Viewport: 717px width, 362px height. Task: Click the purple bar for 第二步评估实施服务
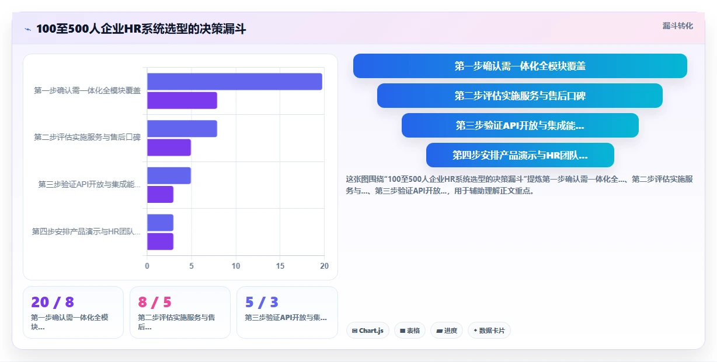coord(169,147)
